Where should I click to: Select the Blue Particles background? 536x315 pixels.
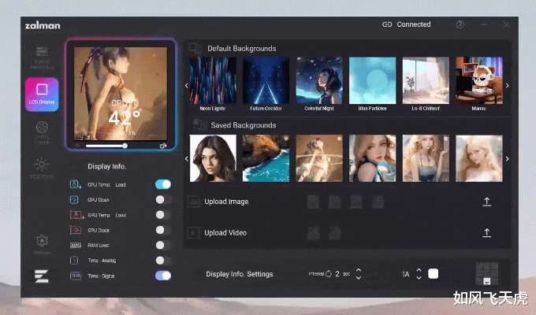point(372,81)
